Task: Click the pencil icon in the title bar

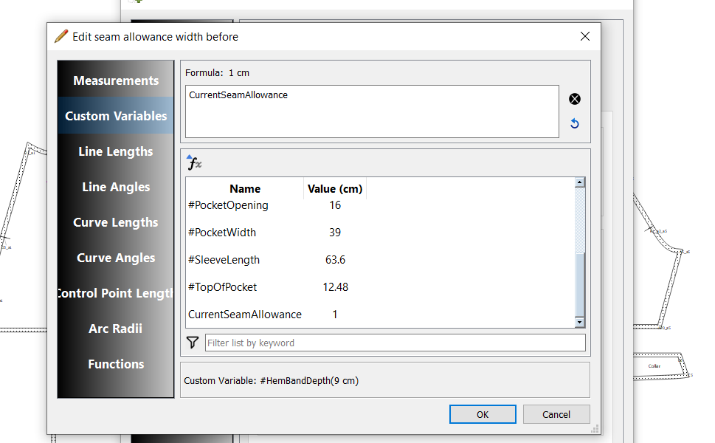Action: pyautogui.click(x=61, y=36)
